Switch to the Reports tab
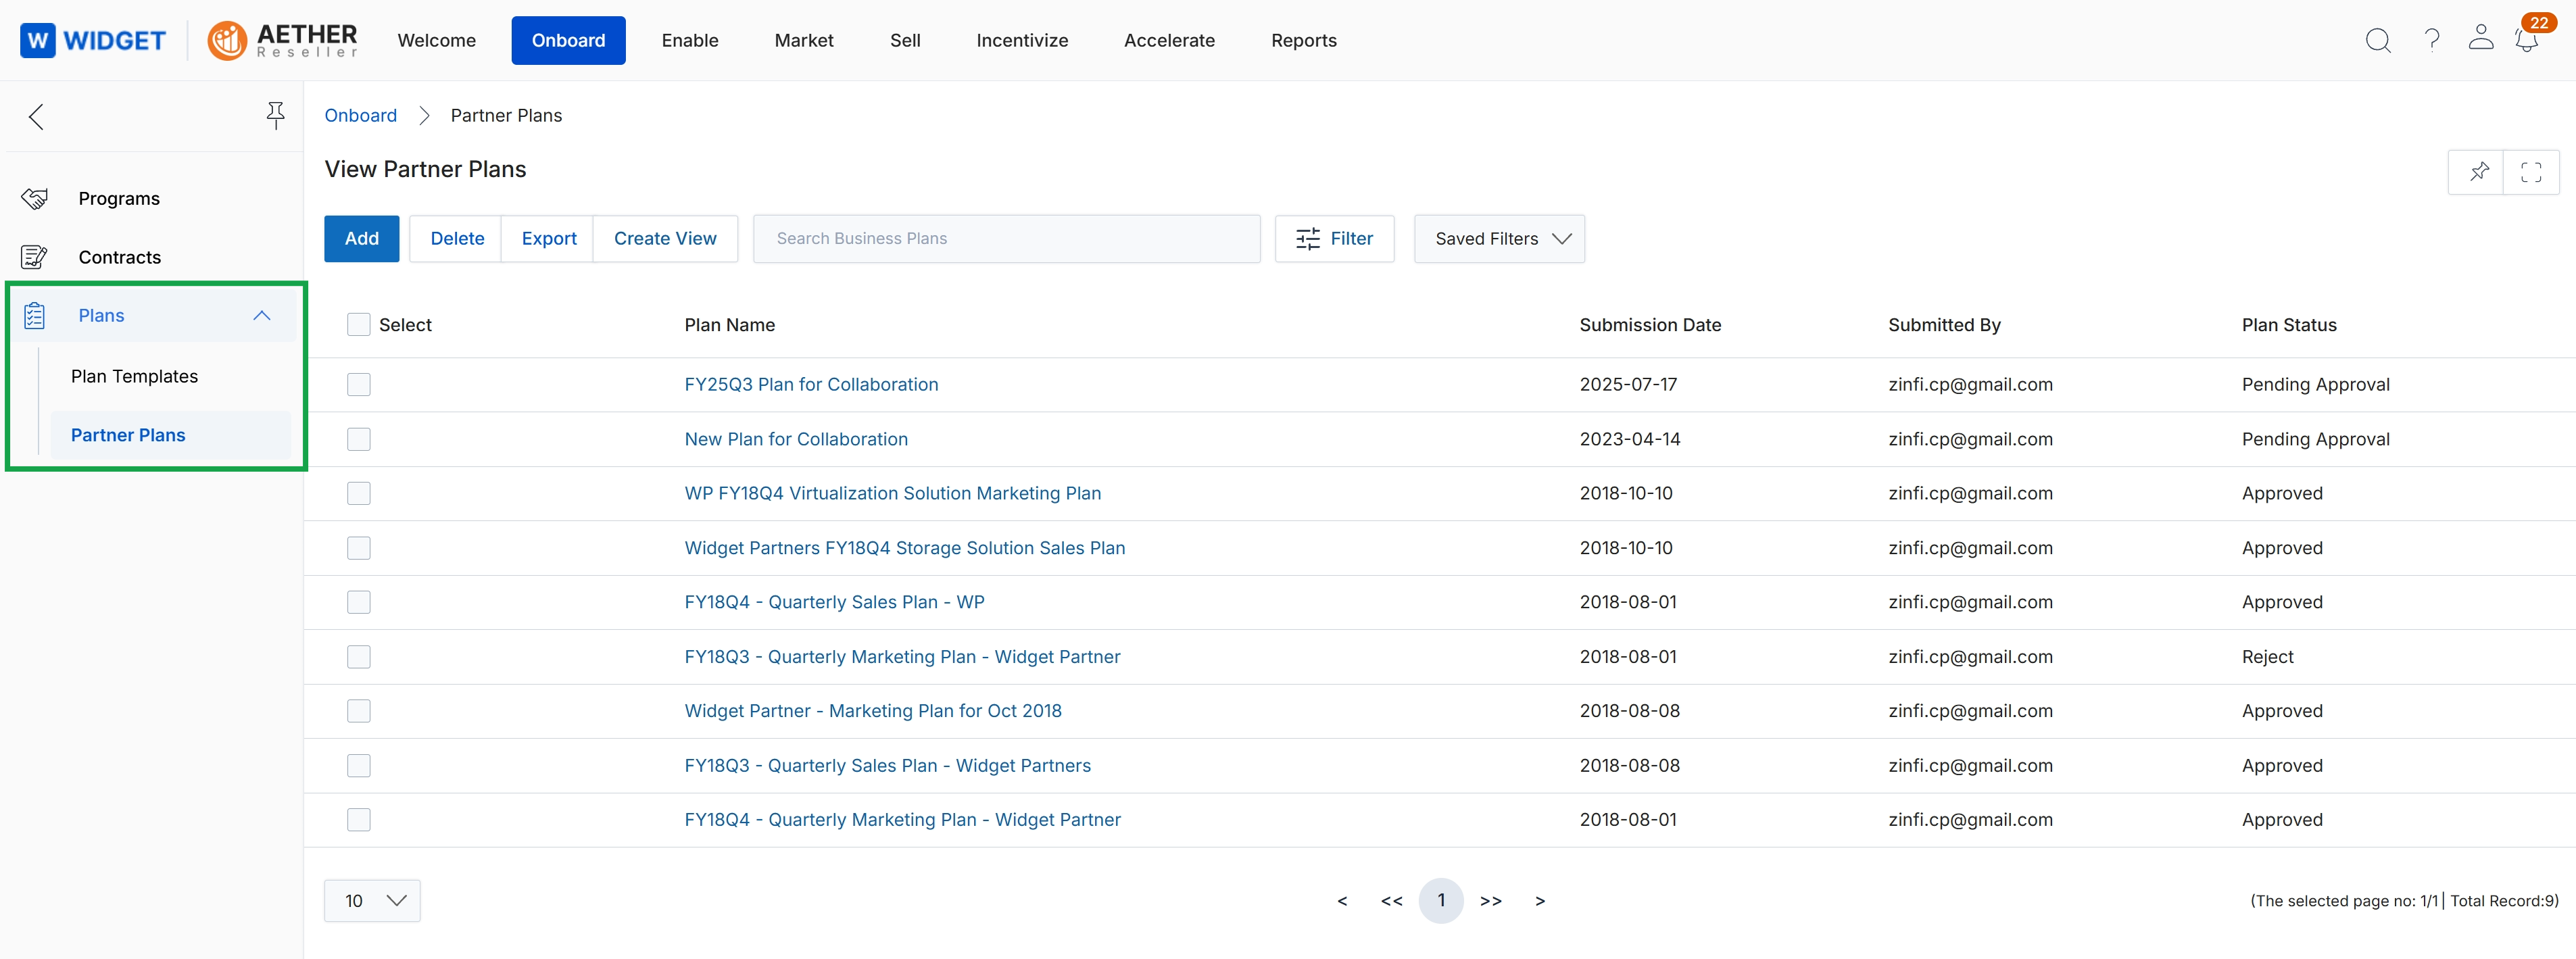This screenshot has width=2576, height=959. (1303, 40)
